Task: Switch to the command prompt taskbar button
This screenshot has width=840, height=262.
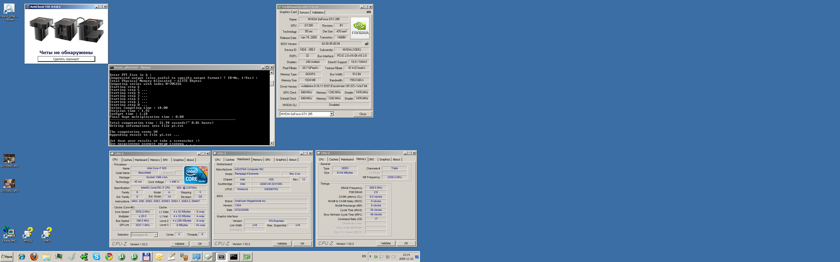Action: (x=234, y=257)
